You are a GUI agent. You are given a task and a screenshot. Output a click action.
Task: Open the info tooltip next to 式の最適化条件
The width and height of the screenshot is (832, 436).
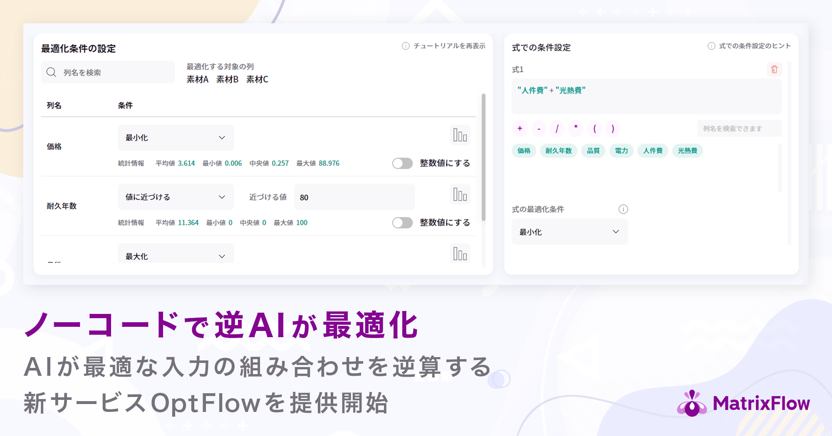pos(623,209)
